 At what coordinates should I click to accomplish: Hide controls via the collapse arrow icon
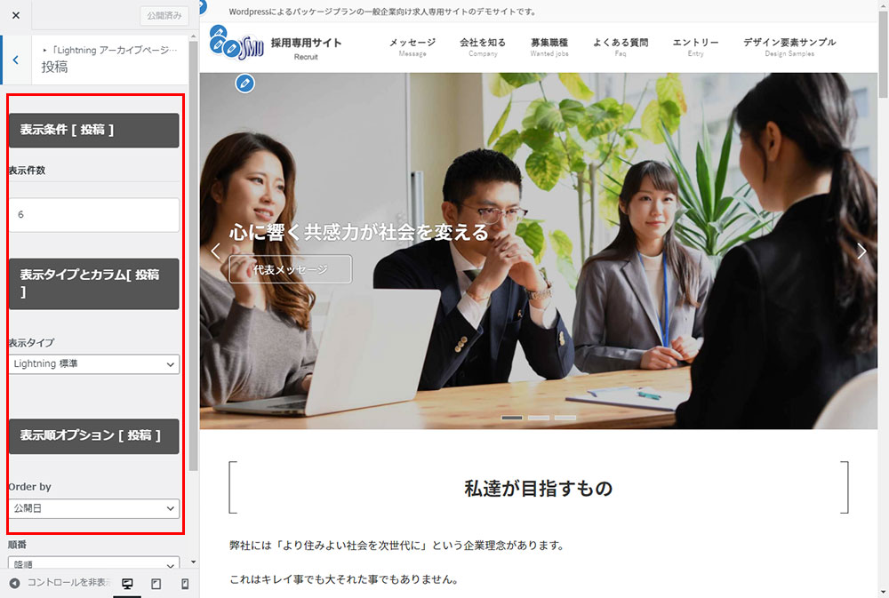tap(14, 584)
